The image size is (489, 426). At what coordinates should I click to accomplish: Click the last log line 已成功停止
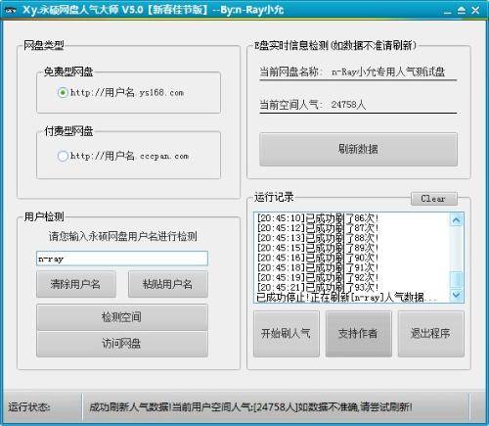point(347,298)
